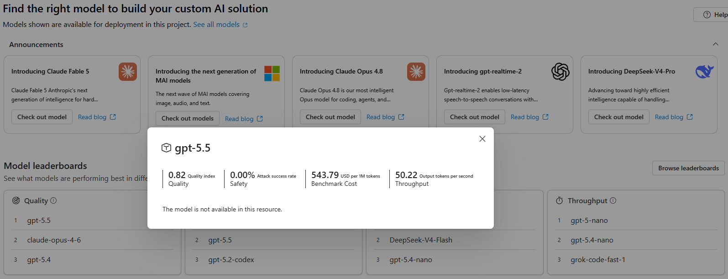The image size is (728, 279).
Task: Close the gpt-5.5 details popup
Action: tap(482, 139)
